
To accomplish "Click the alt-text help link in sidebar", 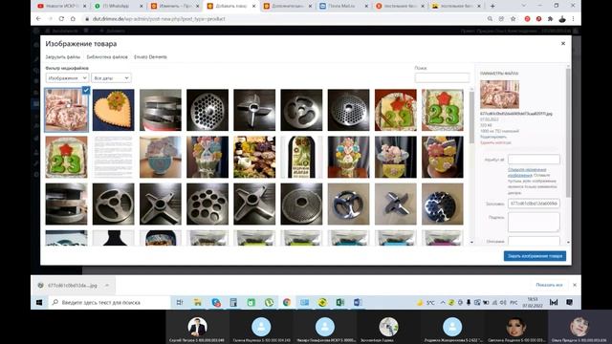I will pyautogui.click(x=527, y=172).
